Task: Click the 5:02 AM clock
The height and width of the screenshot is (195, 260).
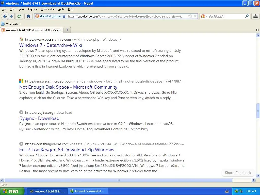Action: pyautogui.click(x=251, y=191)
